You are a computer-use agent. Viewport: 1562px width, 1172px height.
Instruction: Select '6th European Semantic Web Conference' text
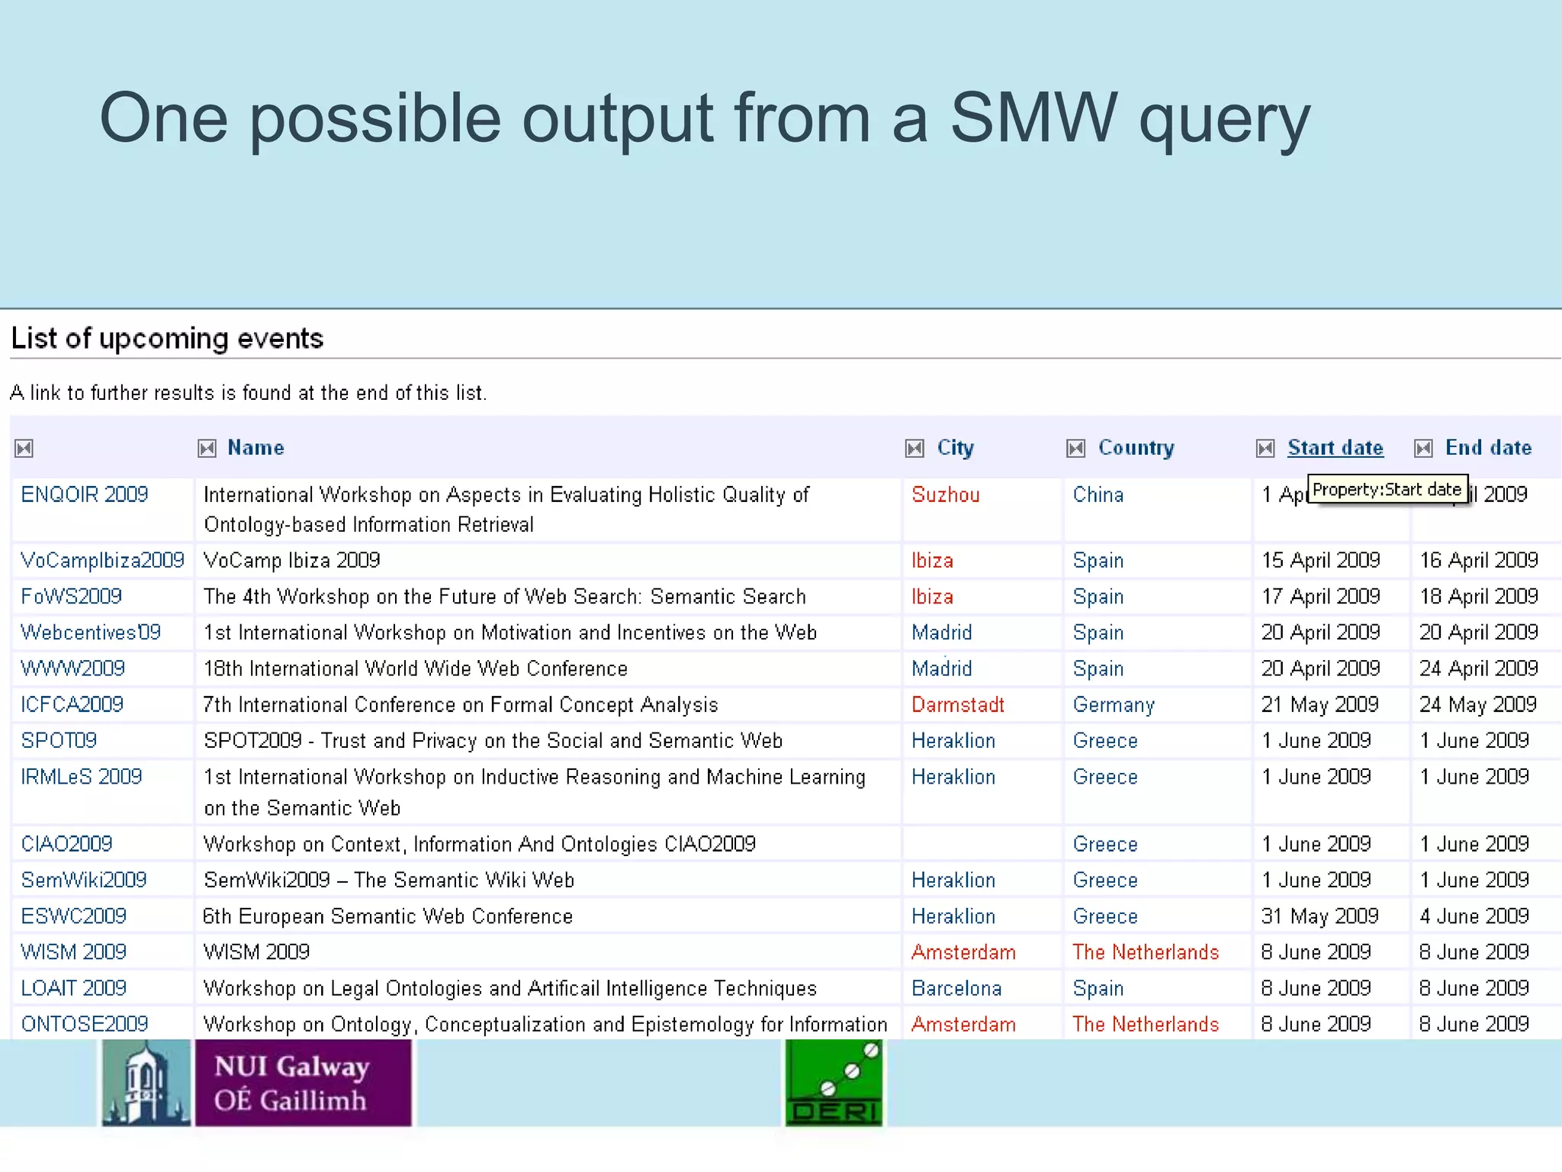387,916
